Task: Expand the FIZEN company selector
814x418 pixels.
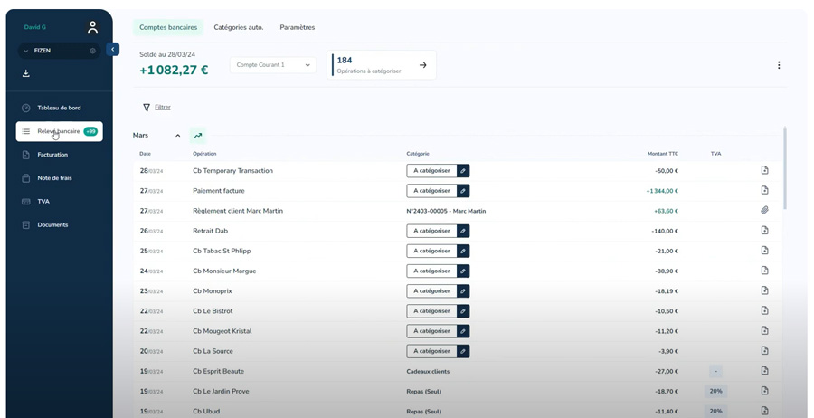Action: [26, 51]
